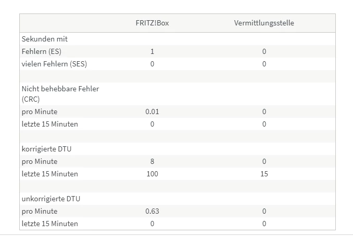353x236 pixels.
Task: Select 'pro Minute' under the CRC heading
Action: (40, 112)
